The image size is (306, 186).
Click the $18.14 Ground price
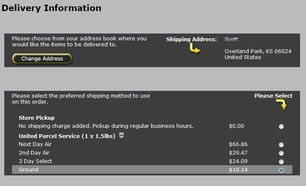coord(238,170)
